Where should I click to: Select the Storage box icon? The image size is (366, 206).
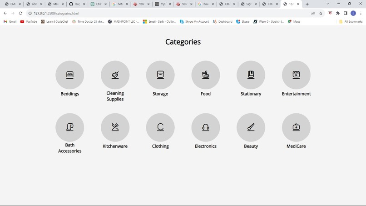click(x=160, y=75)
